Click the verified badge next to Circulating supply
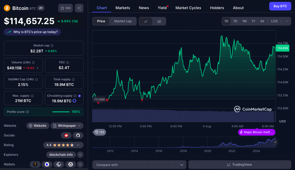 [x=79, y=96]
